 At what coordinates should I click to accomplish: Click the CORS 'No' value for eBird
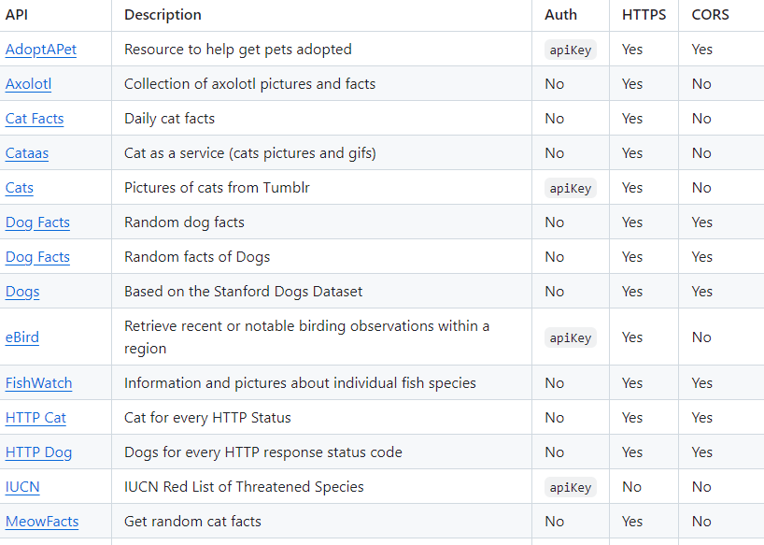(x=701, y=337)
